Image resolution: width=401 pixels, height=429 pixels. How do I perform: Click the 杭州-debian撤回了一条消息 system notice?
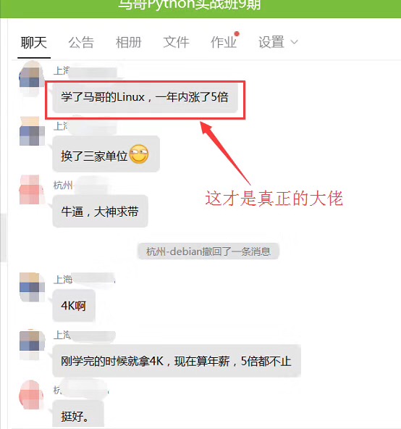coord(208,251)
